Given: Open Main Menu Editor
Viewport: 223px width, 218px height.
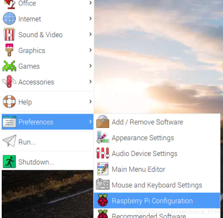Looking at the screenshot, I should 157,169.
